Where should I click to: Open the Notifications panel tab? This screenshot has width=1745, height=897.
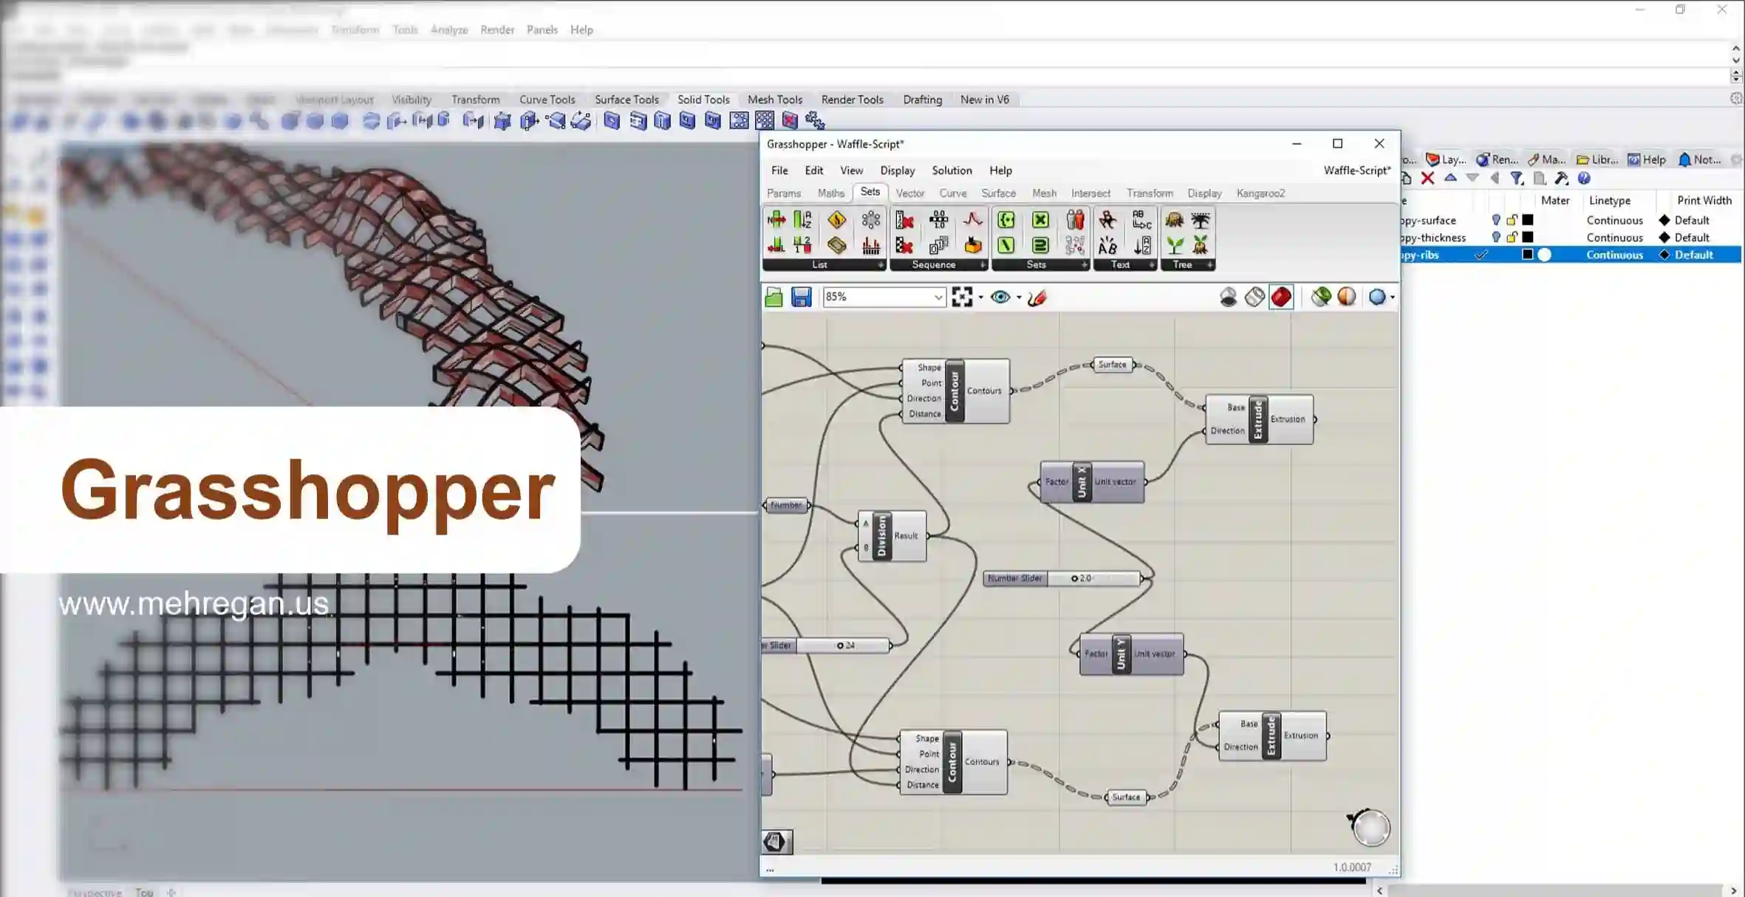(1700, 159)
